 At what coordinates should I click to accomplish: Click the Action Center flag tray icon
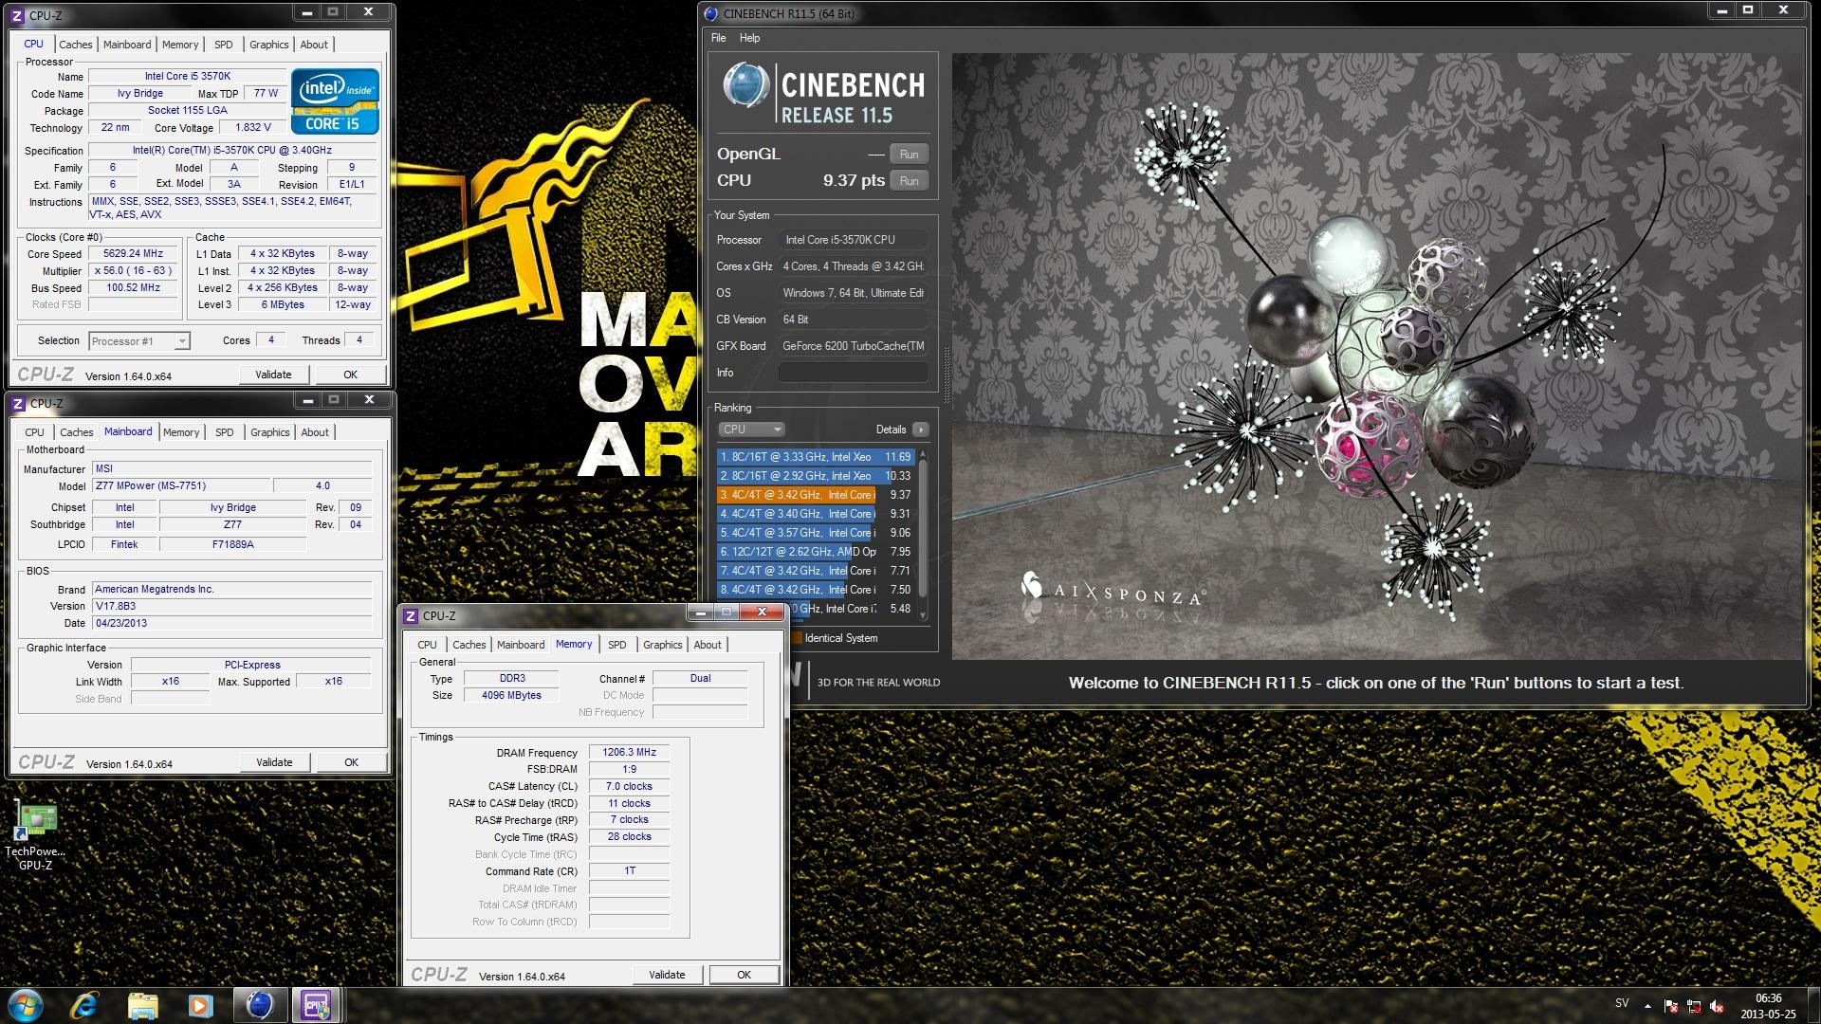pos(1671,1006)
